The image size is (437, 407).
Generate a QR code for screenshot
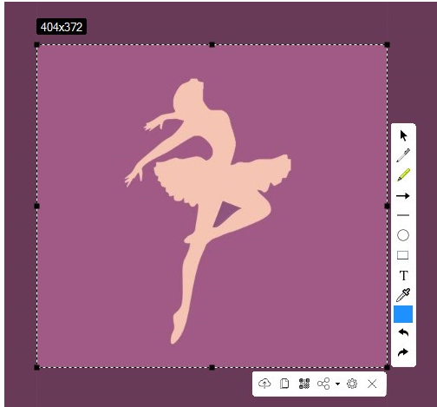coord(304,384)
